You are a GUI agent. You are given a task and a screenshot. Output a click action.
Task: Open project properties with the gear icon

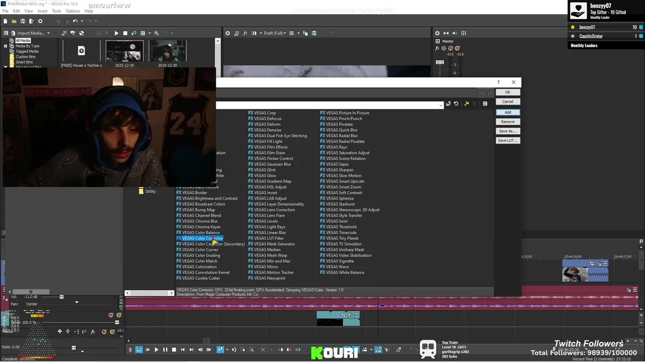click(40, 21)
